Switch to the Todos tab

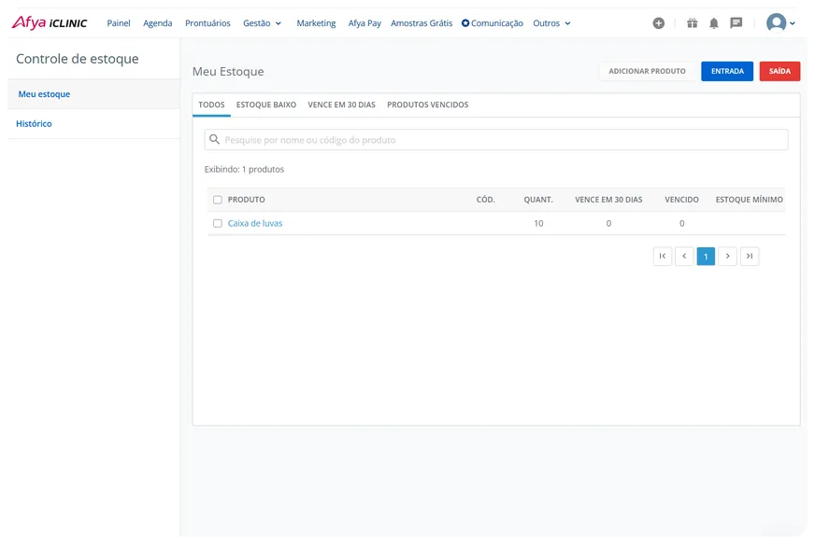pos(211,105)
